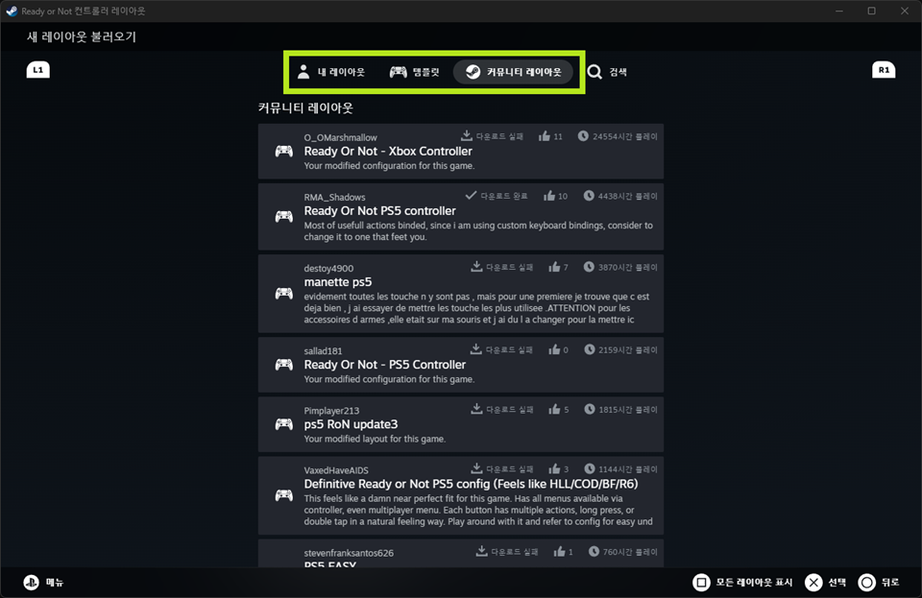This screenshot has width=922, height=598.
Task: Click download icon on stevenfranksantos626 entry
Action: click(x=481, y=551)
